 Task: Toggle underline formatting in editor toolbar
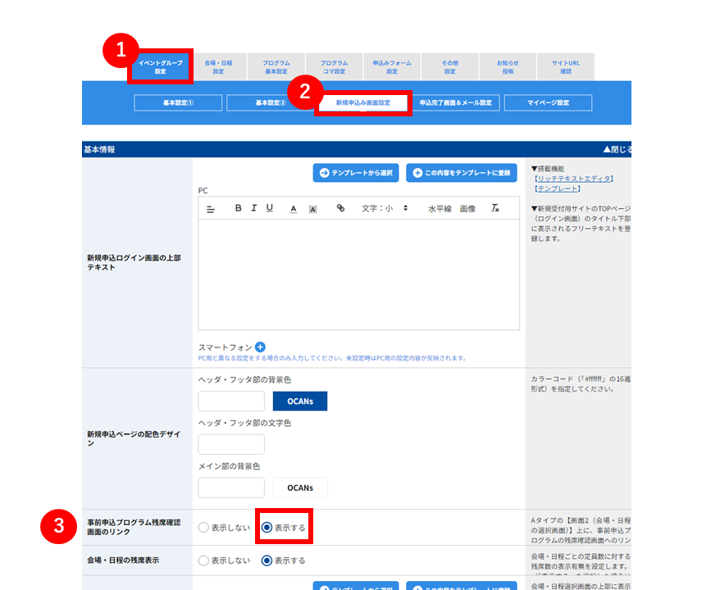tap(269, 208)
